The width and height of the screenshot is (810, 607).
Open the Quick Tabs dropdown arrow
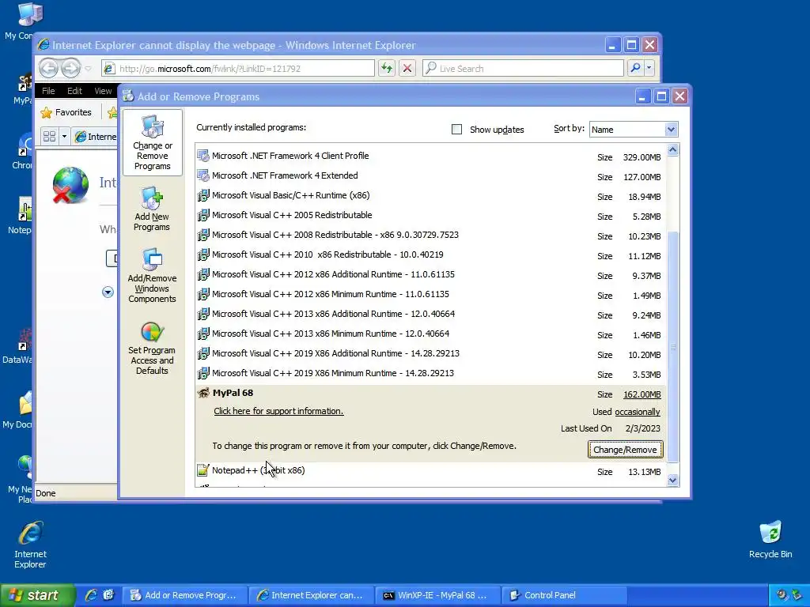click(64, 136)
